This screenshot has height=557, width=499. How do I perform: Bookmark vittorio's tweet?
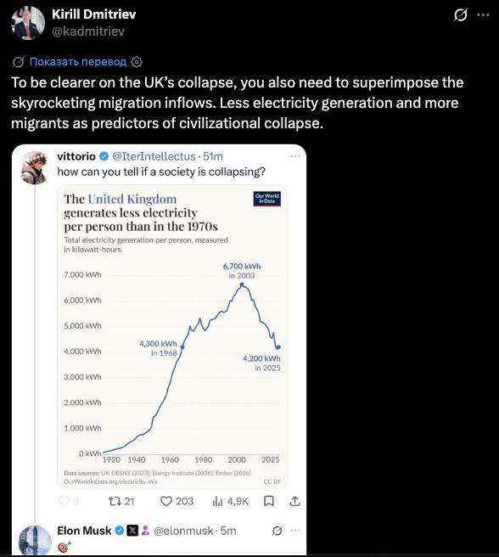coord(269,501)
